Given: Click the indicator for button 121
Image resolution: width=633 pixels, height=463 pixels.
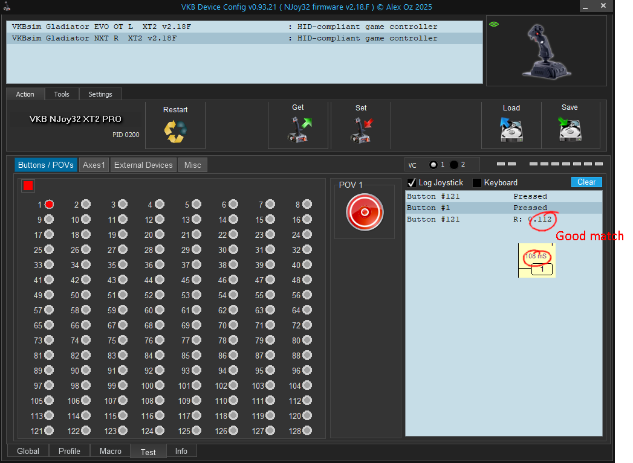Looking at the screenshot, I should [x=49, y=431].
